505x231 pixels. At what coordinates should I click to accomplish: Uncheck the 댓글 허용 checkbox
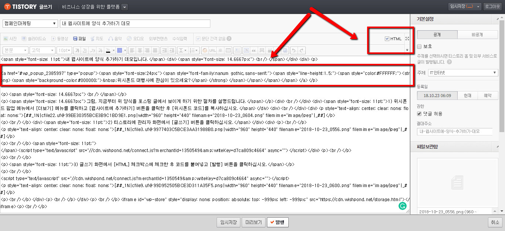(x=419, y=114)
